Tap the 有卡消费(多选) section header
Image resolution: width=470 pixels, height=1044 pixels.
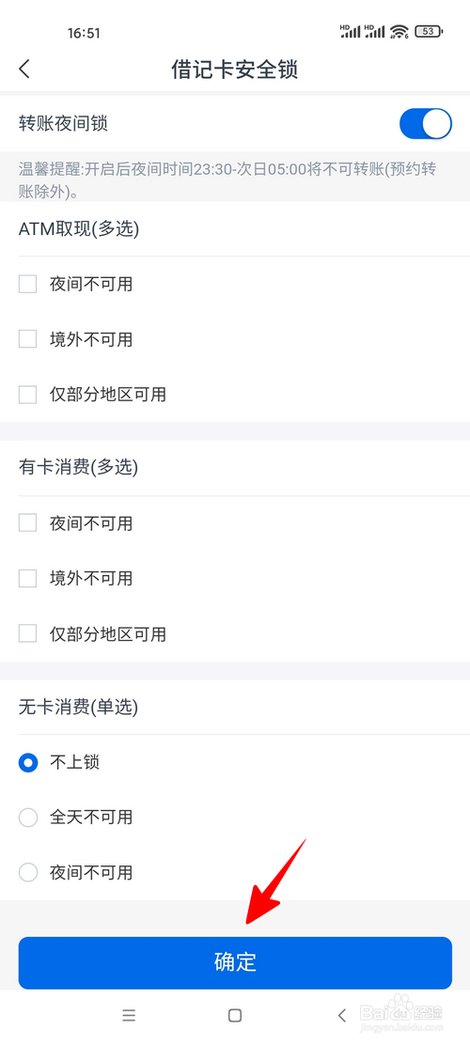click(79, 468)
